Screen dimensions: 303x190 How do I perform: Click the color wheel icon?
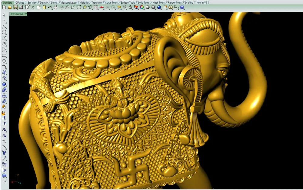coord(142,7)
